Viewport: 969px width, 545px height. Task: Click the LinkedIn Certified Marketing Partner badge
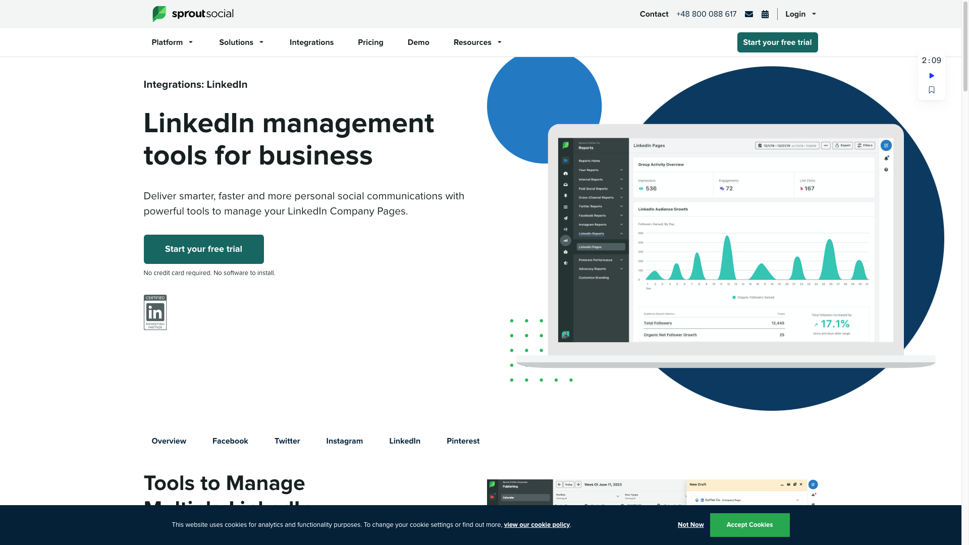click(x=155, y=312)
